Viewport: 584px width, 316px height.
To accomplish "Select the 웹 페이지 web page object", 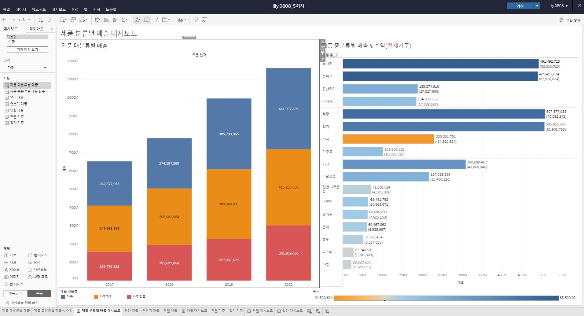I will click(14, 284).
